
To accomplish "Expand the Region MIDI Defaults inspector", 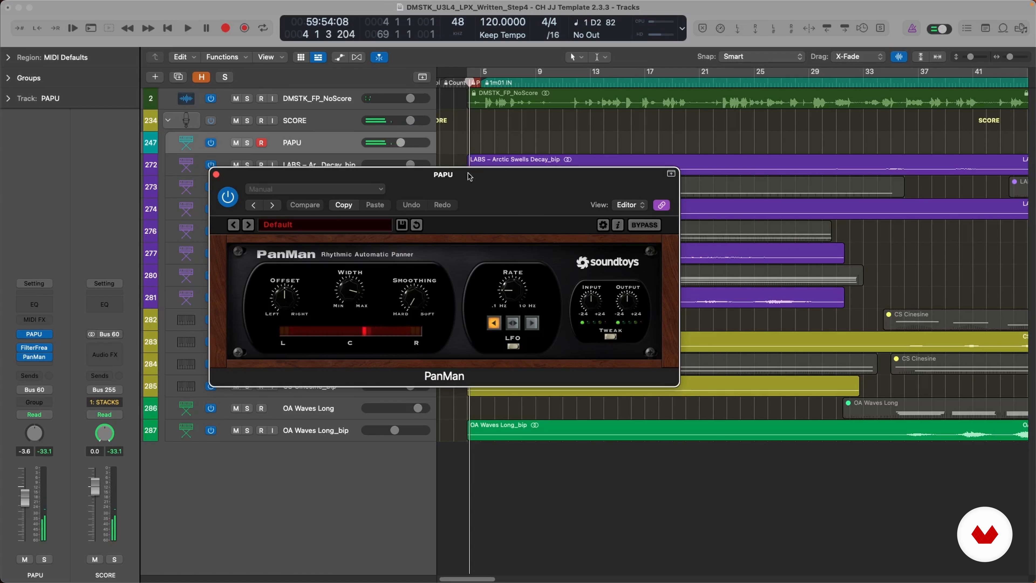I will pos(8,57).
